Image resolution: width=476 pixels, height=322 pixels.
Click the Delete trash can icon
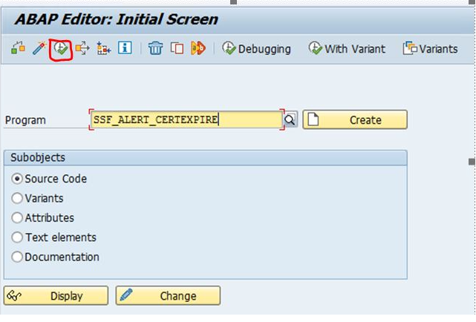coord(155,49)
